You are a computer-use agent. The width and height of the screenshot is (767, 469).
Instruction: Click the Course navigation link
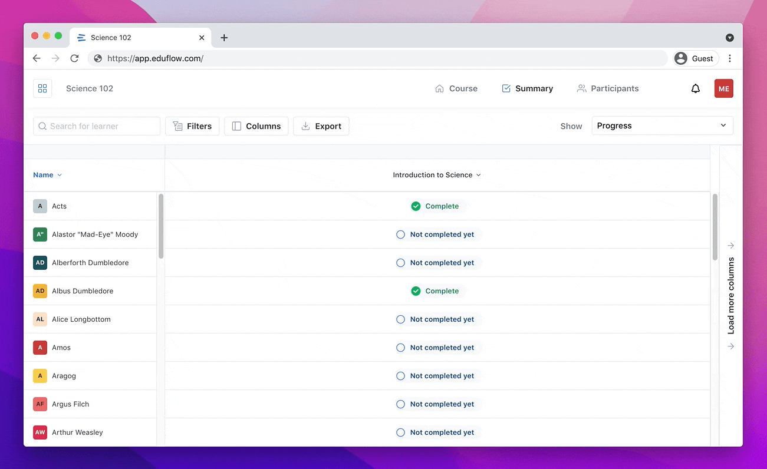(x=456, y=88)
